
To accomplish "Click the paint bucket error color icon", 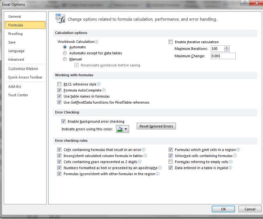I will coord(120,128).
